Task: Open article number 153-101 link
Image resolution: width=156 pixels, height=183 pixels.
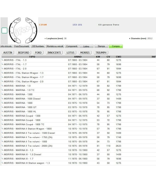Action: [x=77, y=25]
